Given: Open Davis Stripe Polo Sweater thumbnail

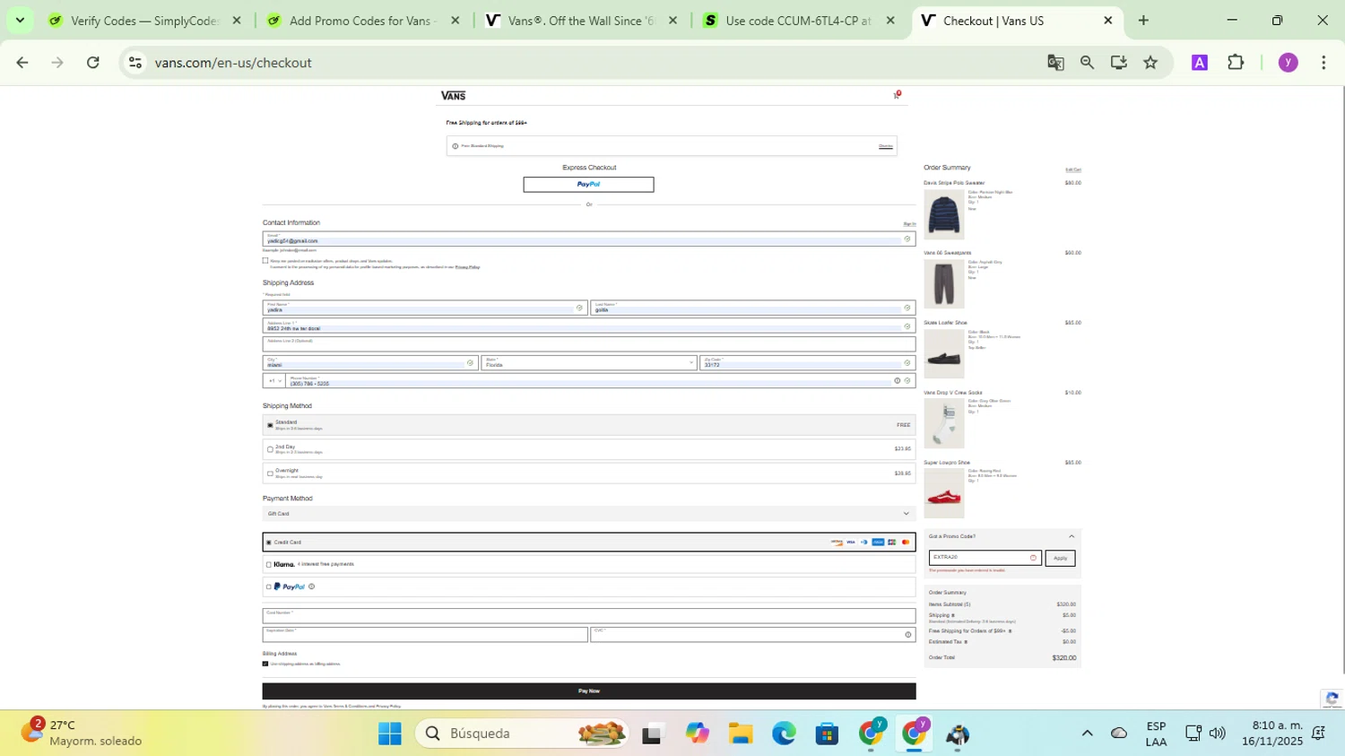Looking at the screenshot, I should tap(944, 214).
